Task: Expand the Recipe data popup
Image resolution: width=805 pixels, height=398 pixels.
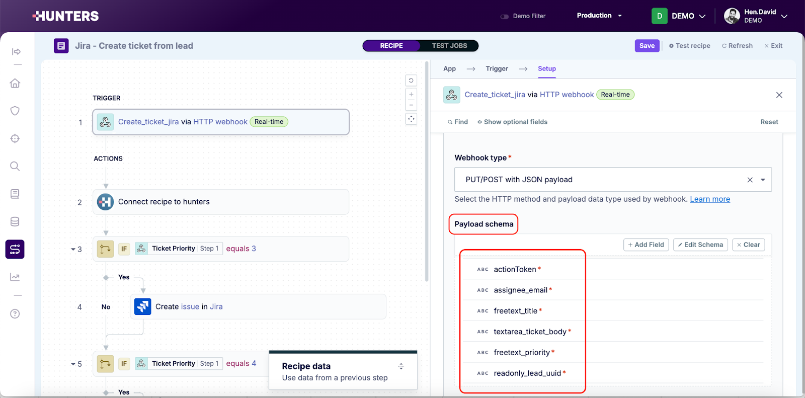Action: [401, 366]
